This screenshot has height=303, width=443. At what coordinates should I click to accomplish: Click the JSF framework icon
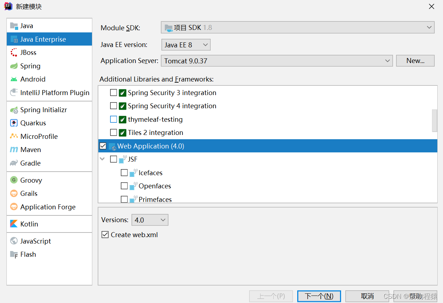[x=123, y=159]
